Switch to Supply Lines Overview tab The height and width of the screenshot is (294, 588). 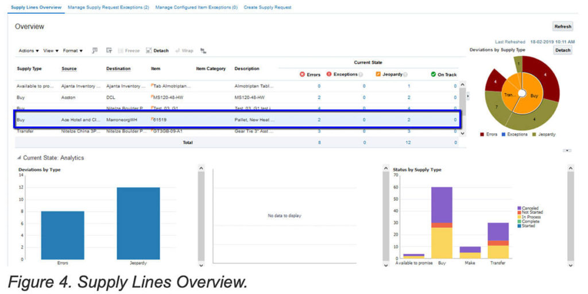tap(36, 7)
